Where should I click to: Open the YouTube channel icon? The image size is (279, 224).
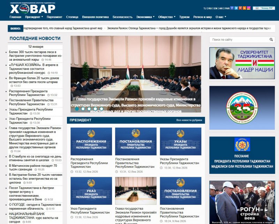tap(240, 8)
